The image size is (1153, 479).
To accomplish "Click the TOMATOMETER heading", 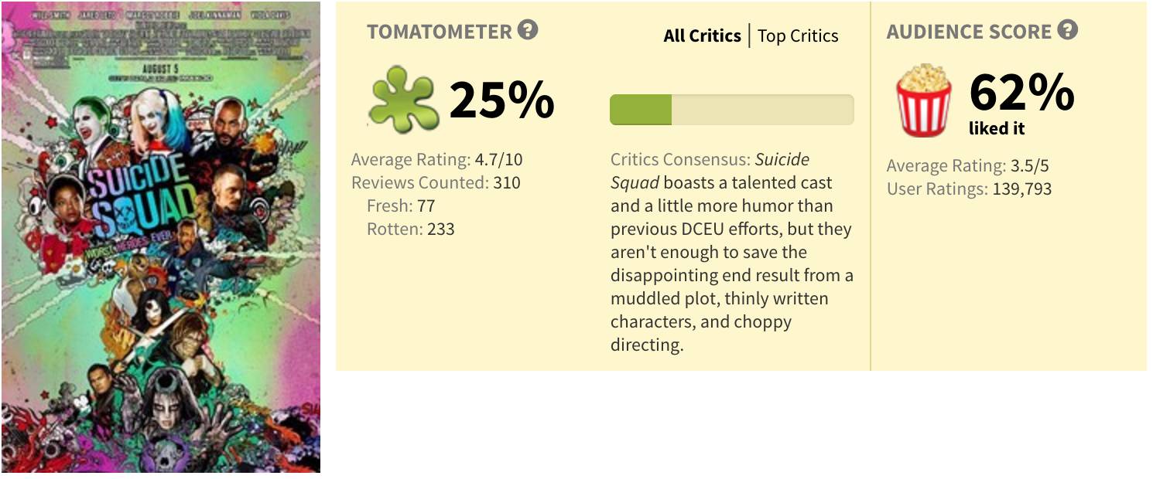I will pyautogui.click(x=440, y=32).
